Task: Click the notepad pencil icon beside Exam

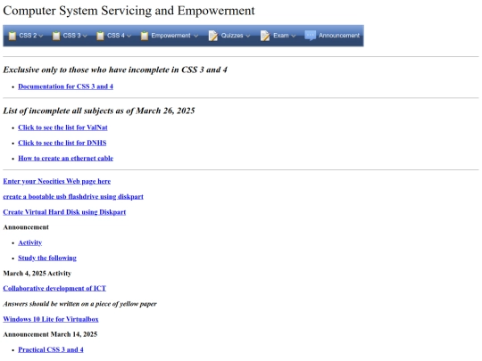Action: (265, 36)
